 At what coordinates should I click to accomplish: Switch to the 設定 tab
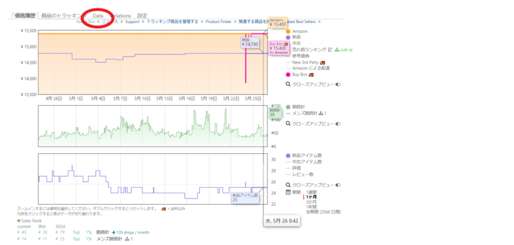pyautogui.click(x=142, y=15)
